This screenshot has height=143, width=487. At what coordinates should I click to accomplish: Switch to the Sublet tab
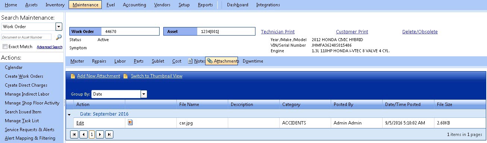pos(158,61)
